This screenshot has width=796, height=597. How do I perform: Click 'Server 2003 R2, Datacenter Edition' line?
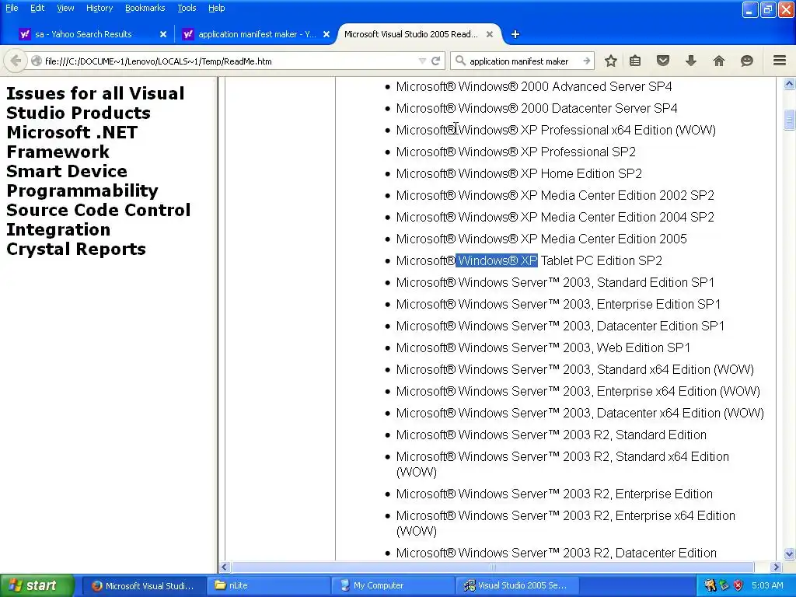click(557, 553)
